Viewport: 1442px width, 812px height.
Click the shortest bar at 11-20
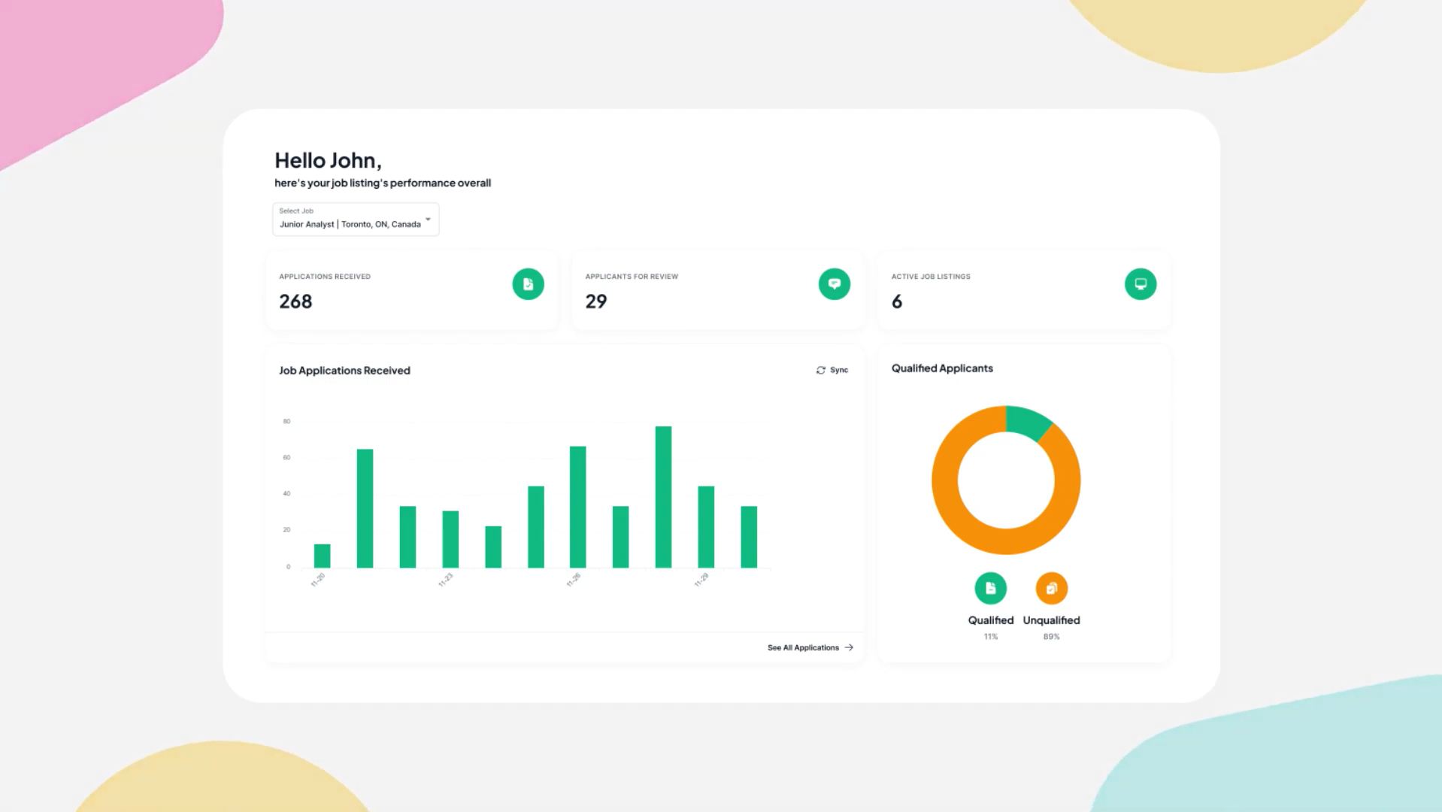[322, 556]
